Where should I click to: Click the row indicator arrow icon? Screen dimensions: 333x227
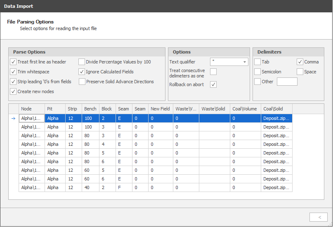click(13, 118)
